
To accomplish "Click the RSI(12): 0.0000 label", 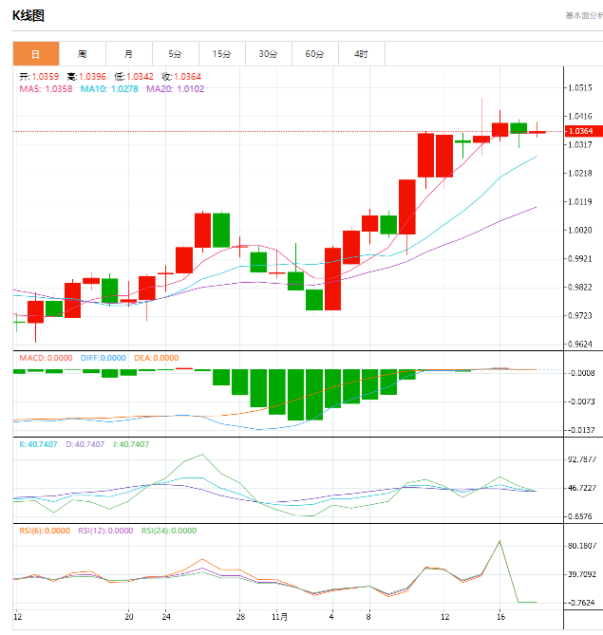I will 105,531.
